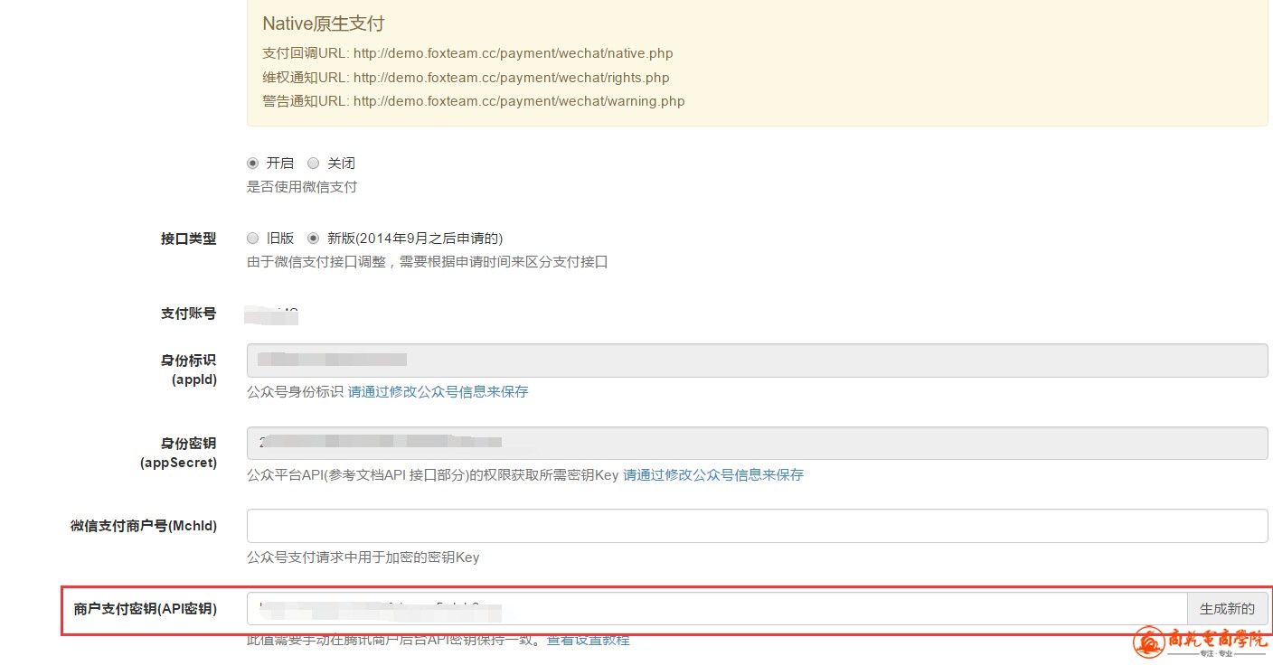Open 请通过修改公众号信息来保存 link under appSecret
1273x665 pixels.
(712, 475)
